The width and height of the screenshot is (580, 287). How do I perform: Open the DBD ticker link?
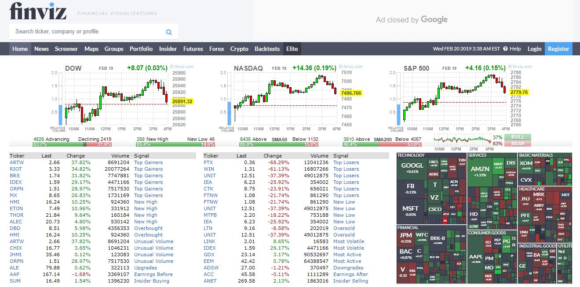15,228
